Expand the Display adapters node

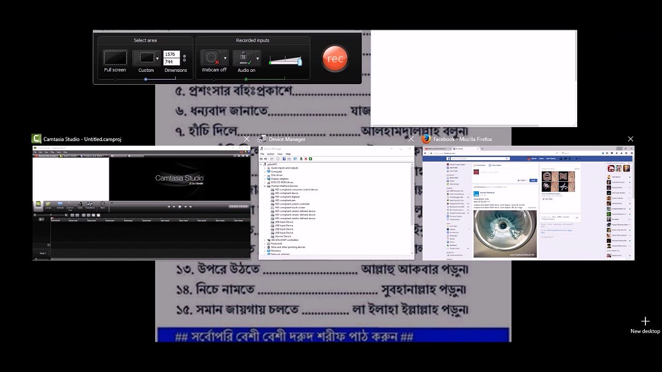[x=265, y=179]
